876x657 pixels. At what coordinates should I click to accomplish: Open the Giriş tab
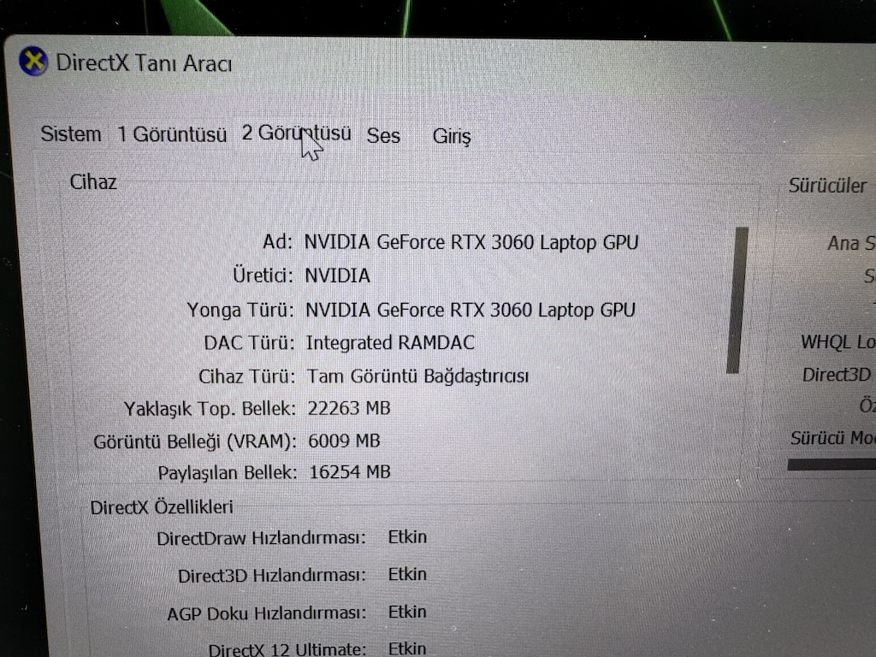(x=452, y=136)
